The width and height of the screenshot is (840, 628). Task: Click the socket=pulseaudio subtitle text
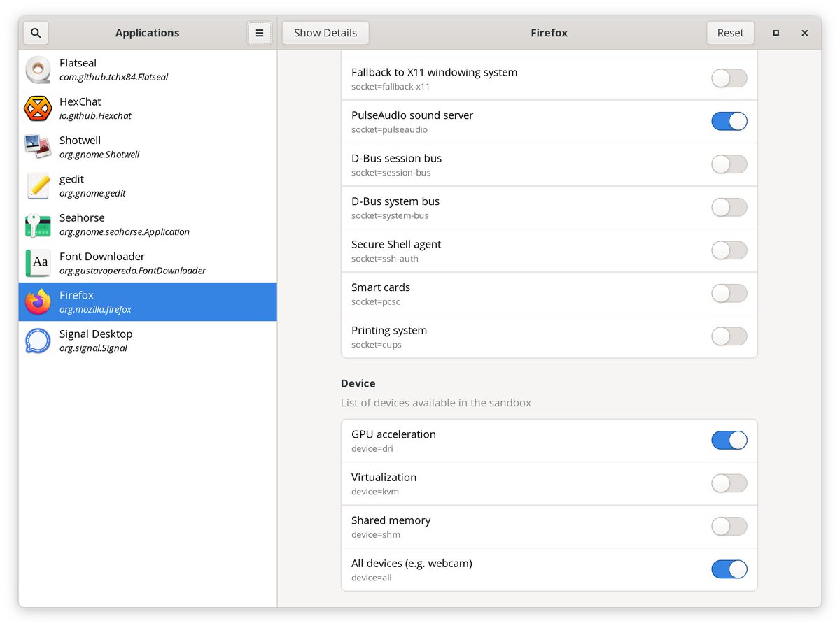click(389, 129)
